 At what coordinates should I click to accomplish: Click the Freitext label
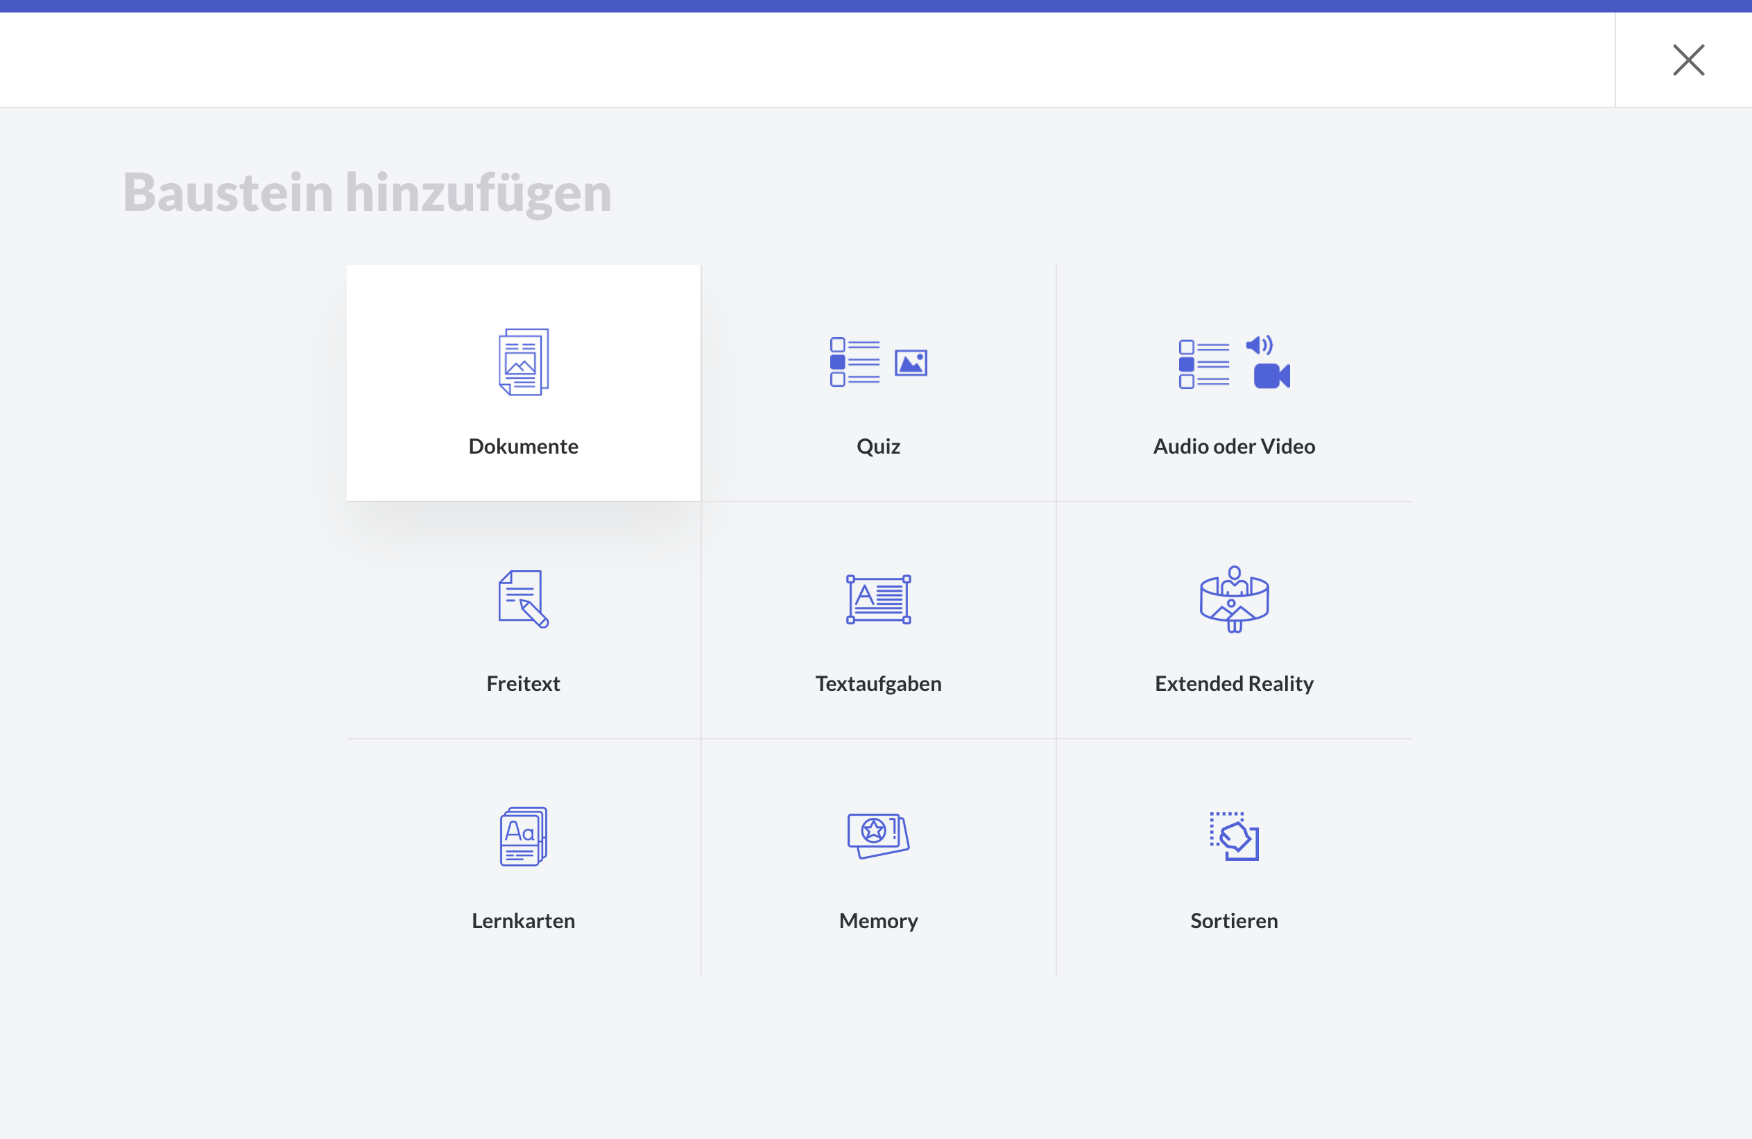pyautogui.click(x=524, y=683)
